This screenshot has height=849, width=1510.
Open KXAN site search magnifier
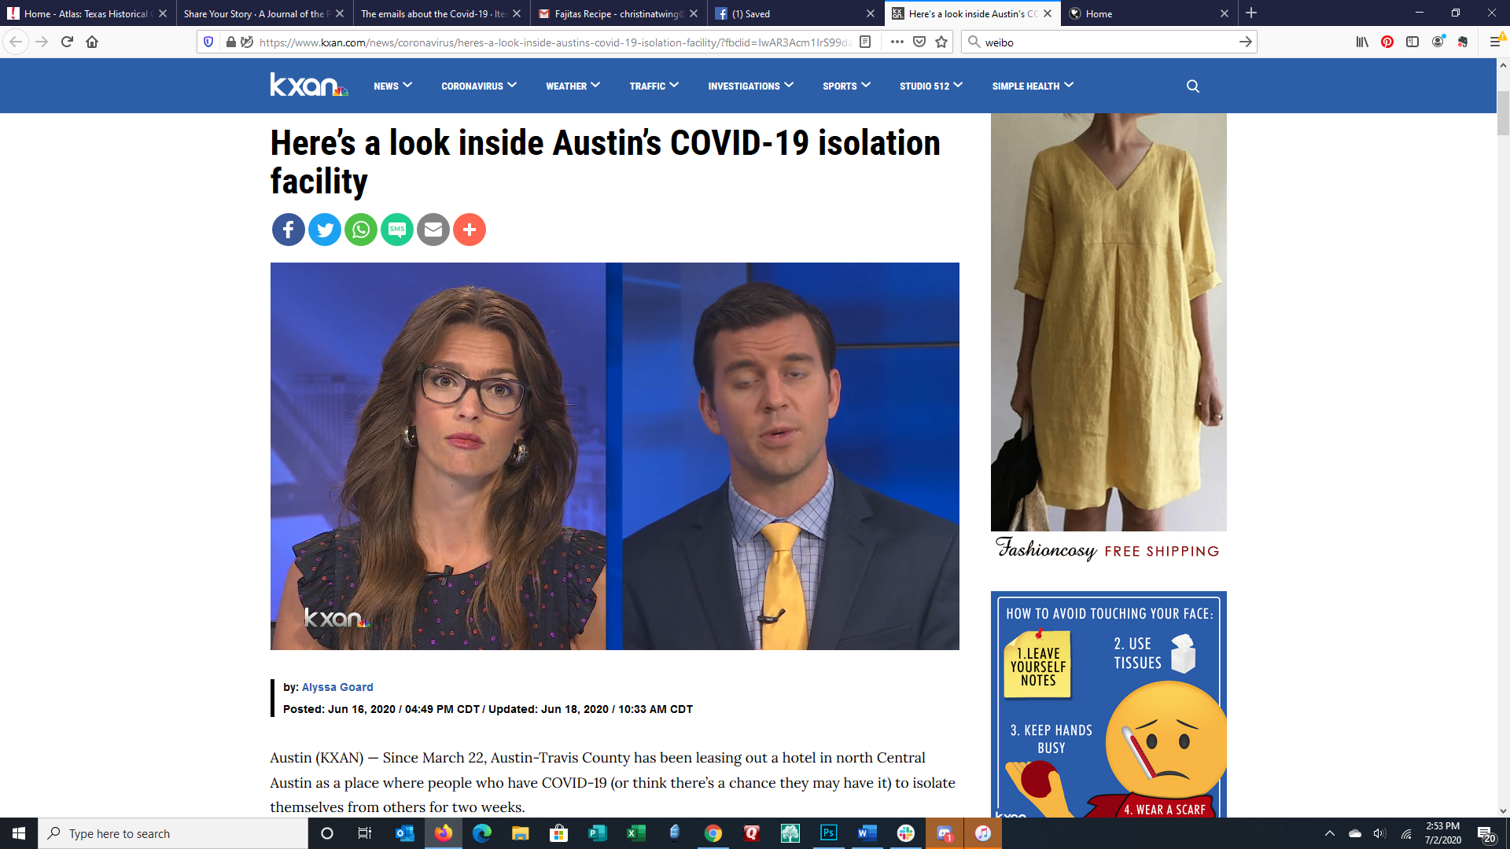click(x=1192, y=86)
